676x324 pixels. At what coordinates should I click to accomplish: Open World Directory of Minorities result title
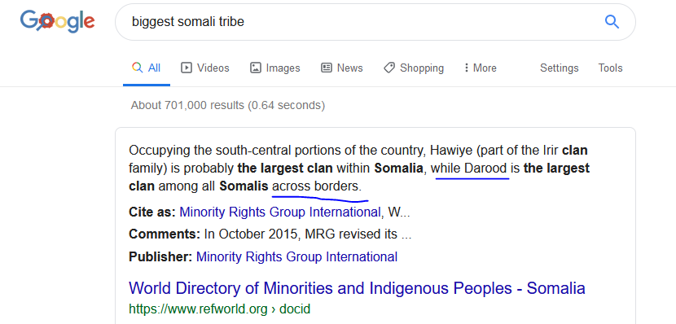tap(357, 288)
